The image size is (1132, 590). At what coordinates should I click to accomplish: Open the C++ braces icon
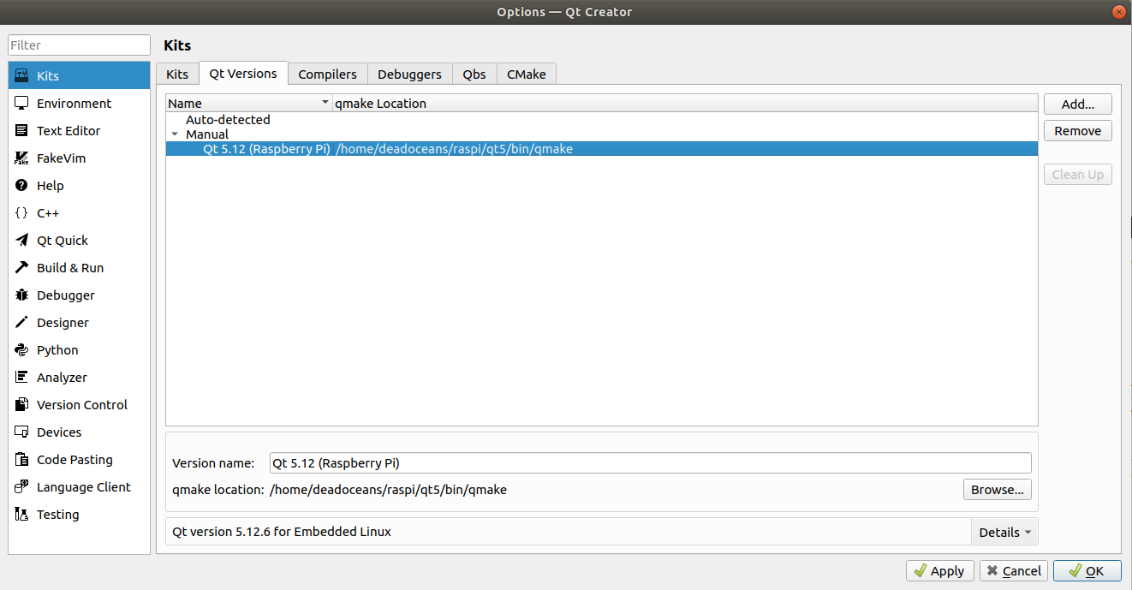21,213
